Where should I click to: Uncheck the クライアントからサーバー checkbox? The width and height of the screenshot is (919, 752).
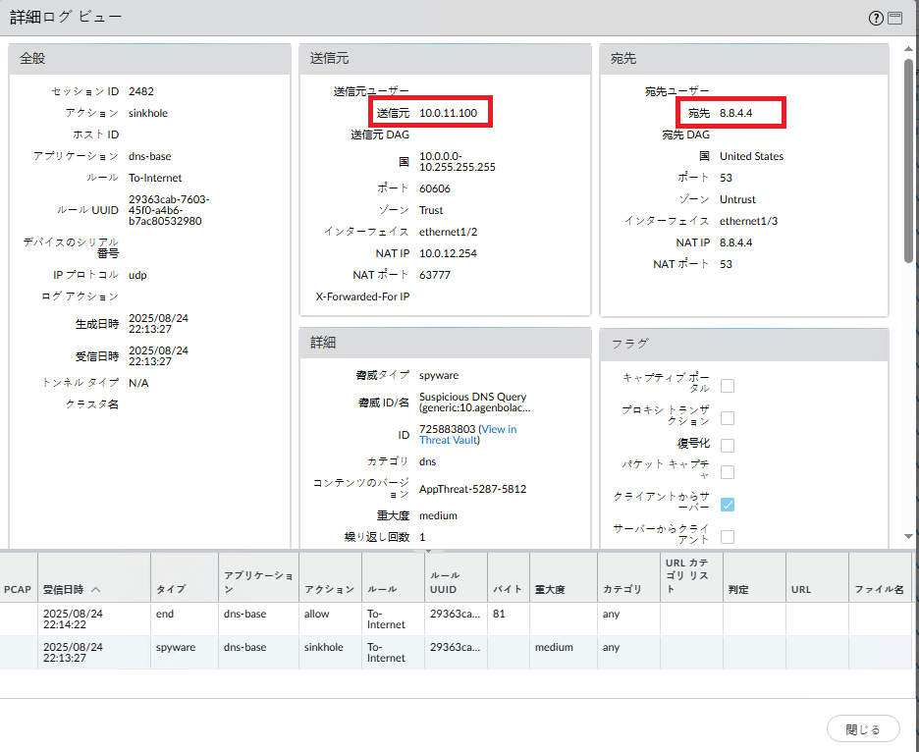coord(728,505)
